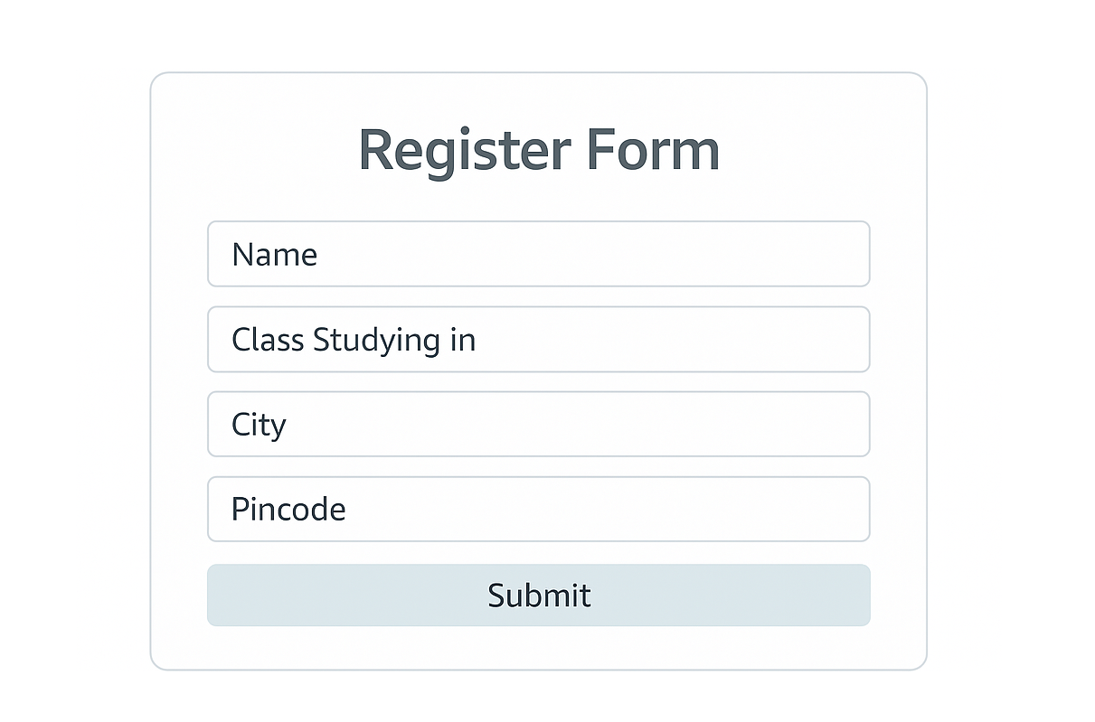Click the field showing Pincode placeholder

click(538, 509)
